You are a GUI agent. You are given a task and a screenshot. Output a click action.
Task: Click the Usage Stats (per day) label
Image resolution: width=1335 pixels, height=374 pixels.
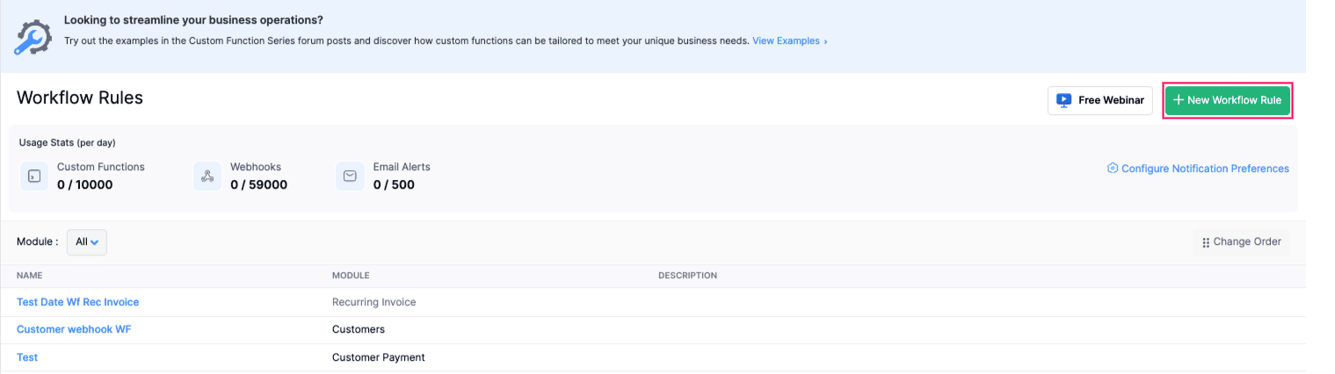point(67,142)
